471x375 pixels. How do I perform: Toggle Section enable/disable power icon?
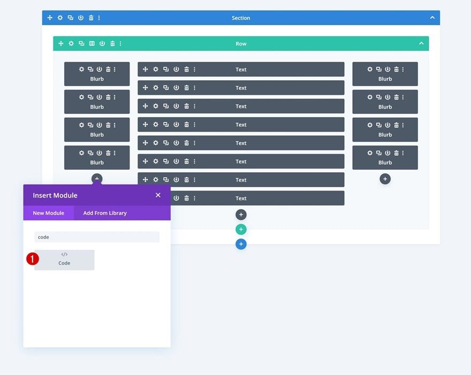click(81, 18)
